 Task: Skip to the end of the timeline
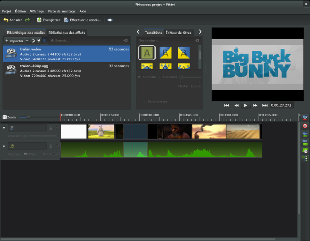pos(265,105)
